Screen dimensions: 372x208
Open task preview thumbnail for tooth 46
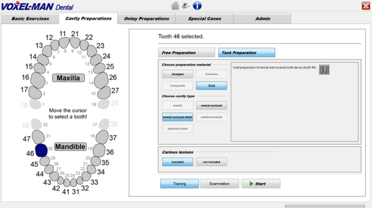click(x=324, y=70)
